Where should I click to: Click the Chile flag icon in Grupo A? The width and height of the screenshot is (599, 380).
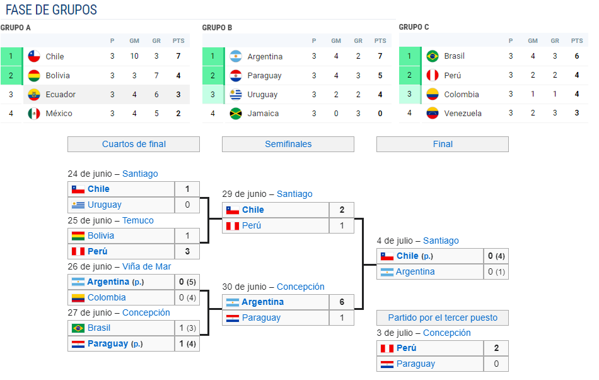tap(34, 56)
